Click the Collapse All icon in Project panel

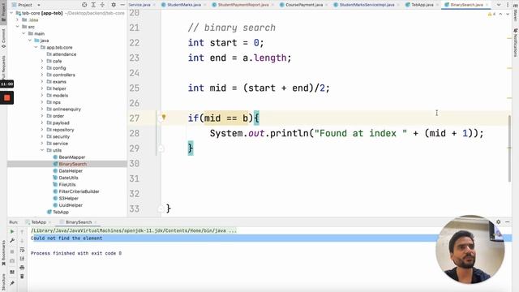click(102, 5)
